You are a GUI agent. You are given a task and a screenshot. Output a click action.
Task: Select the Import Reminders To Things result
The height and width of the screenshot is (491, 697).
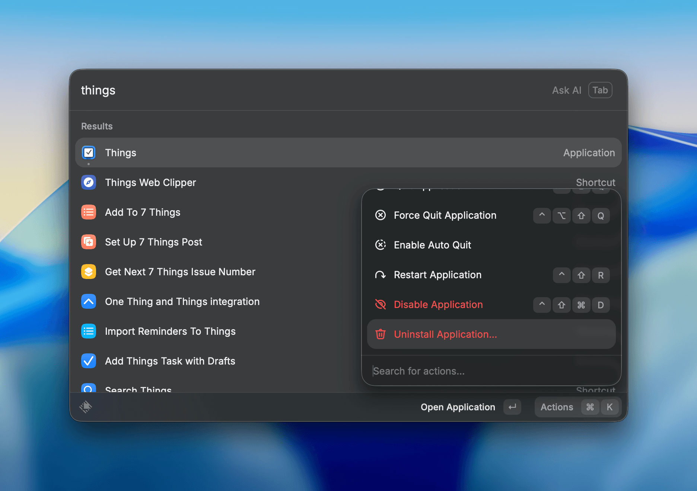pos(170,331)
